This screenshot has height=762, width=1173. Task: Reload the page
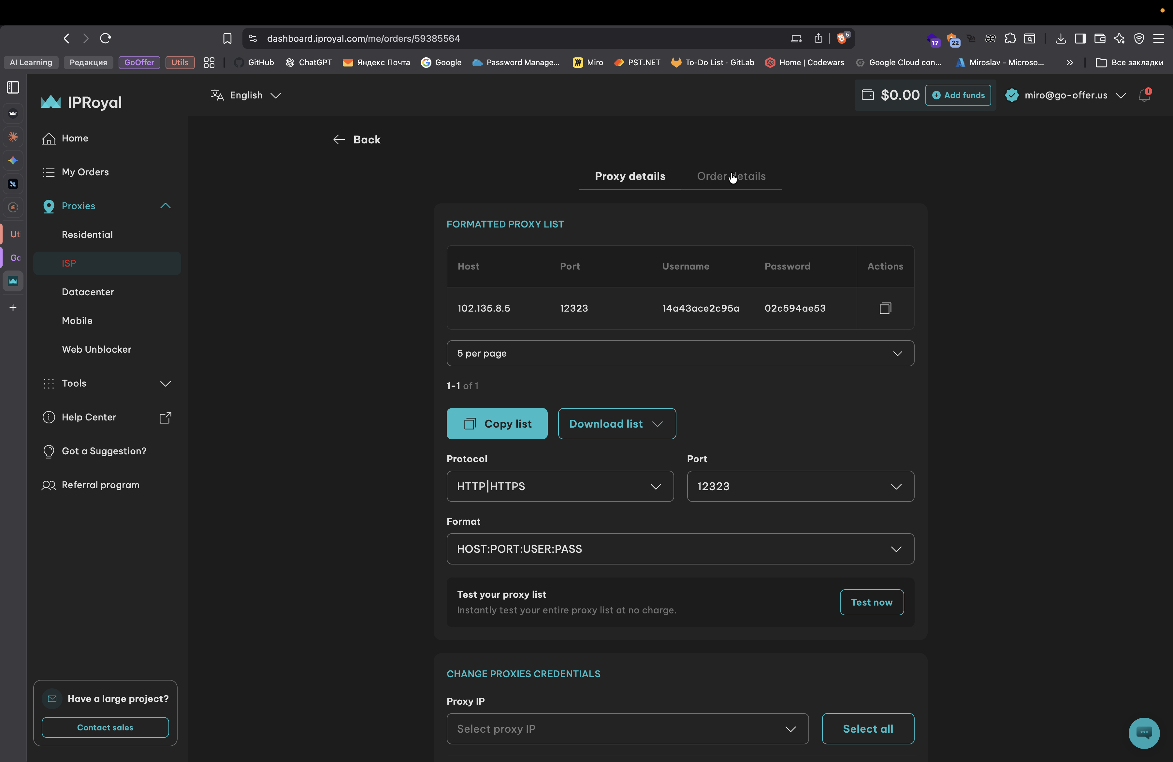pyautogui.click(x=106, y=38)
